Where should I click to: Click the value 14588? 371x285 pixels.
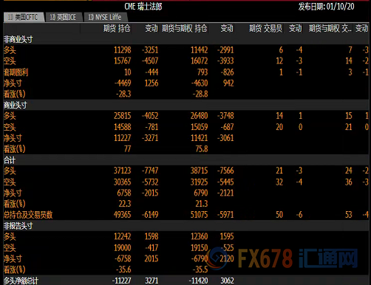click(x=123, y=127)
